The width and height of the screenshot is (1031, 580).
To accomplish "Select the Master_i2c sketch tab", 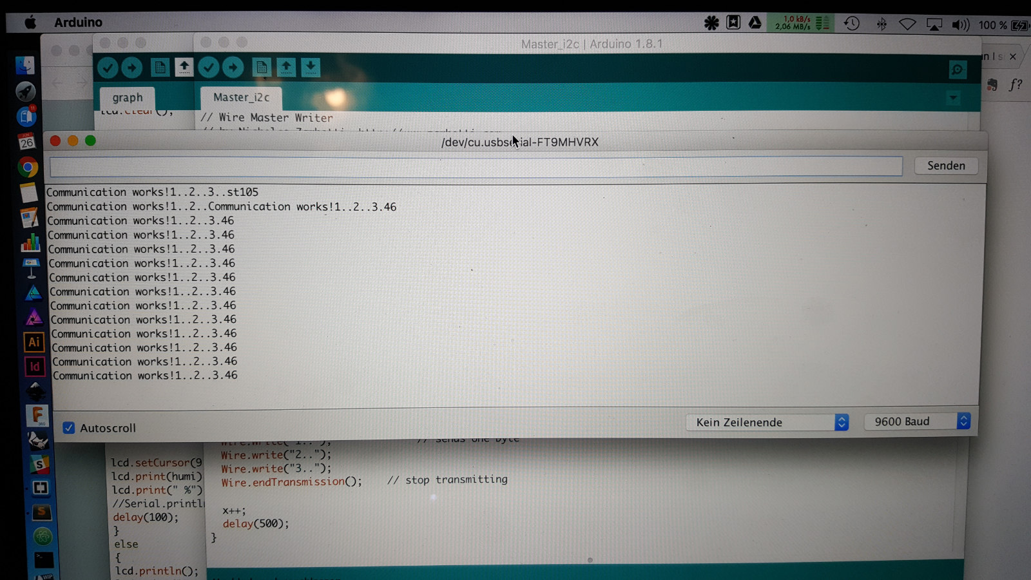I will (241, 97).
